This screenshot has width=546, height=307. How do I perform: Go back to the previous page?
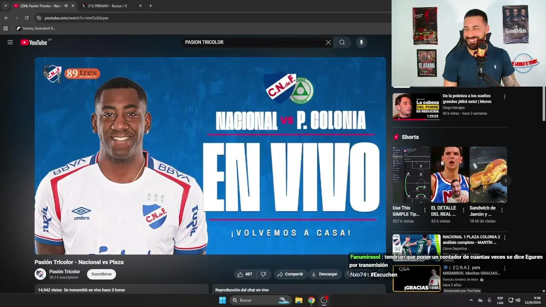pyautogui.click(x=6, y=18)
